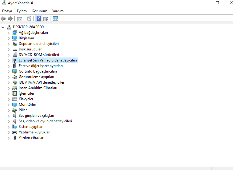Click the Piller battery icon
Screen dimensions: 233x170
15,110
